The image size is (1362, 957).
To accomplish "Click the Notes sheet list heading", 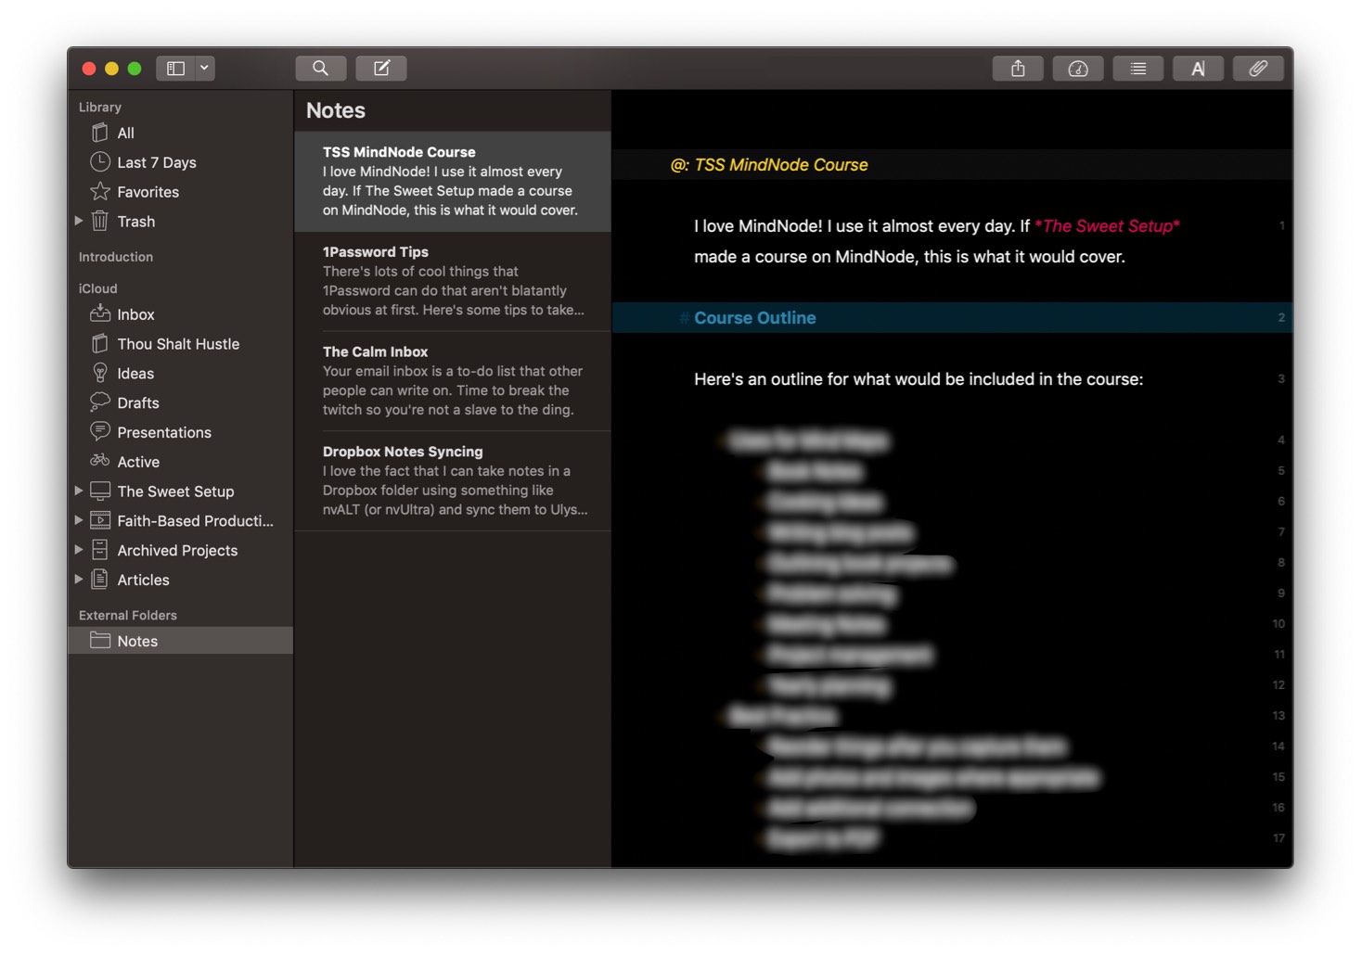I will click(336, 110).
